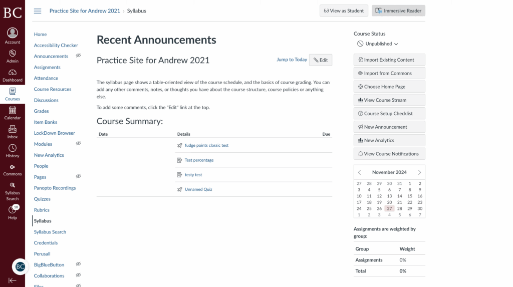This screenshot has height=287, width=513.
Task: Click hidden-eye icon next to Modules
Action: tap(78, 143)
